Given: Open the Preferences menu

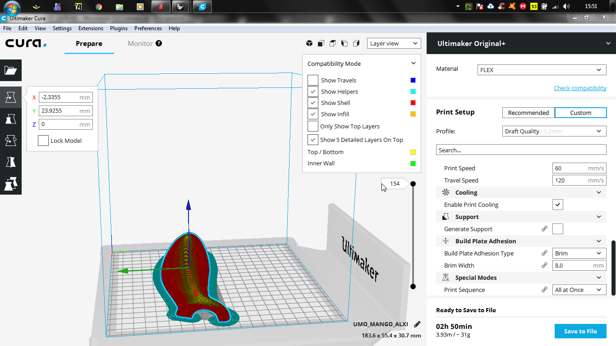Looking at the screenshot, I should pos(148,28).
